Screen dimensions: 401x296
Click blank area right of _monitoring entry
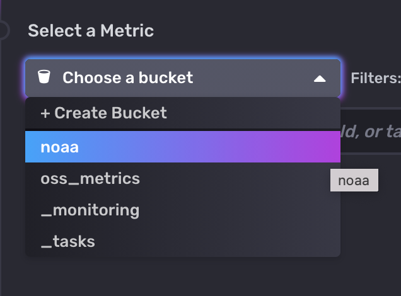240,210
